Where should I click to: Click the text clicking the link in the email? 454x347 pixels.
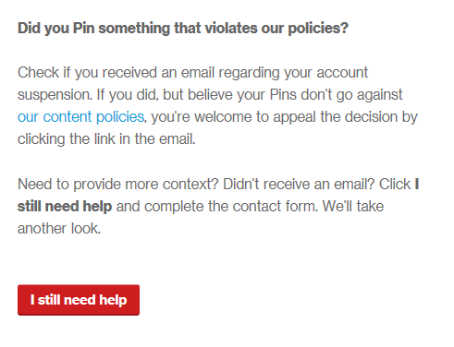coord(106,139)
